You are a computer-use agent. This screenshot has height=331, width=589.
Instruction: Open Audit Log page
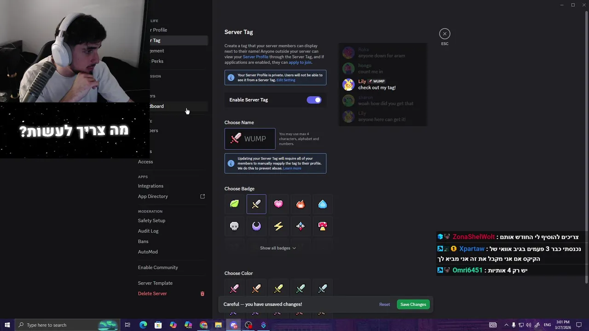(148, 231)
